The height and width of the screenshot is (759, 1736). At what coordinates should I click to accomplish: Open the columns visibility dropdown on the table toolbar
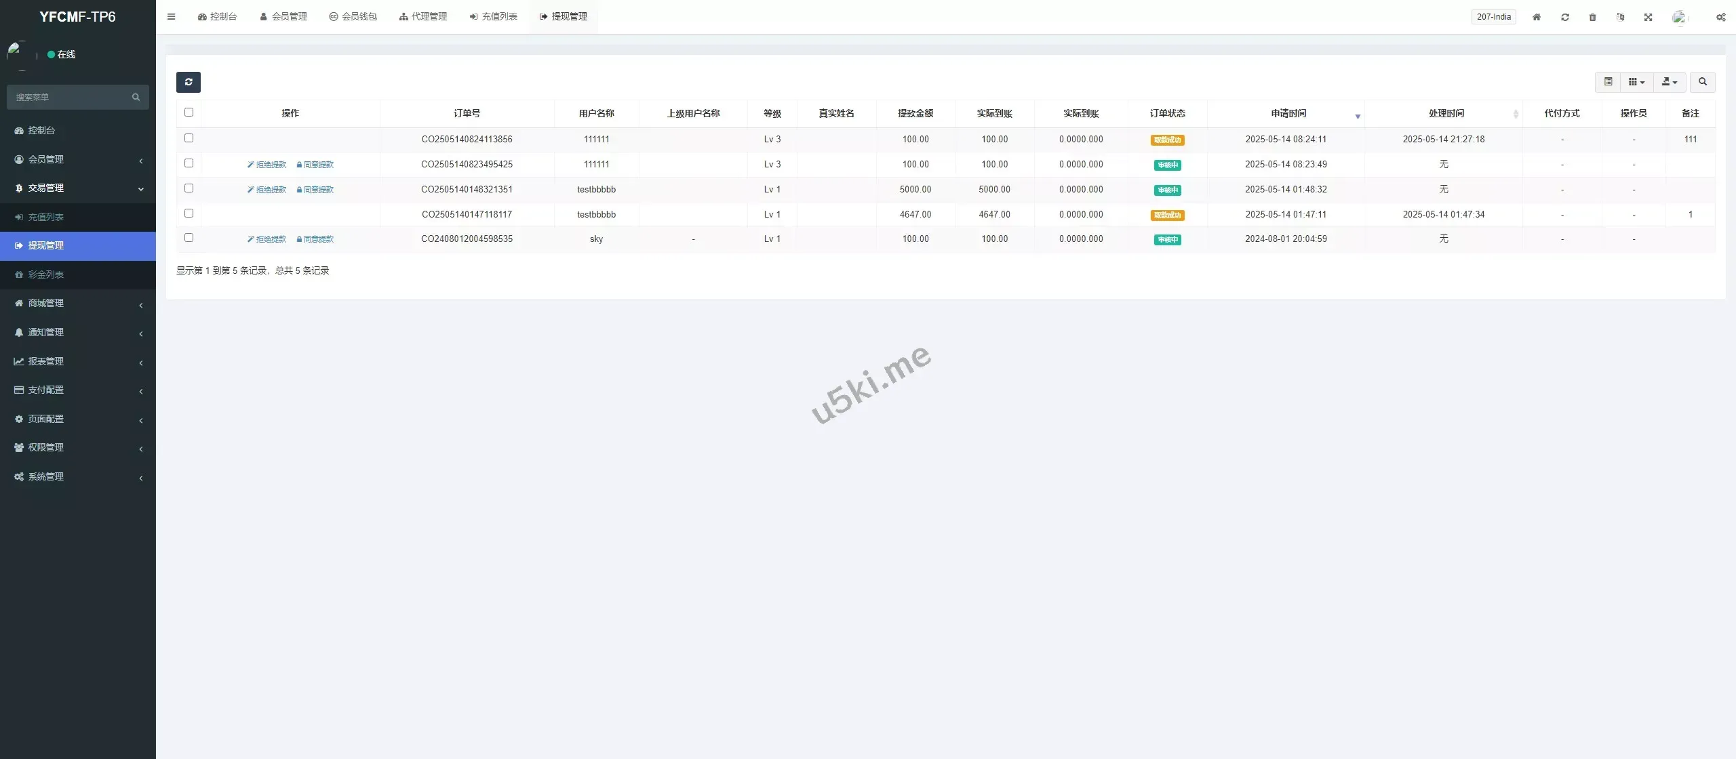[1636, 82]
